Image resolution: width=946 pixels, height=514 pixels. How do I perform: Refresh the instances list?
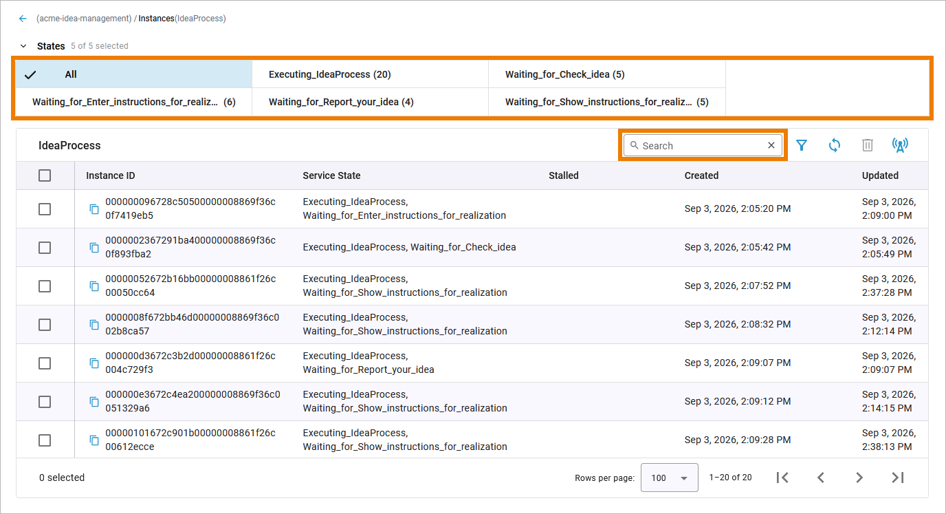point(835,145)
